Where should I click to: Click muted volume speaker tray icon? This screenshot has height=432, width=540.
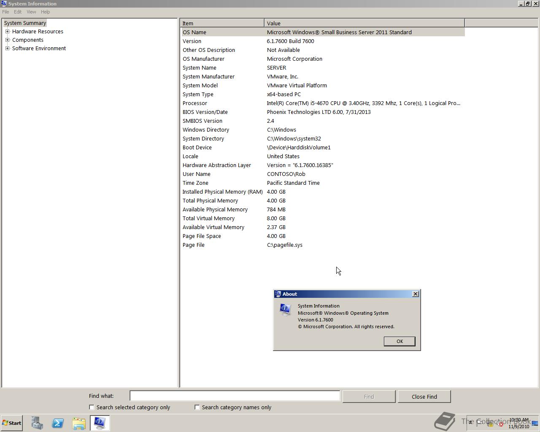pos(500,424)
